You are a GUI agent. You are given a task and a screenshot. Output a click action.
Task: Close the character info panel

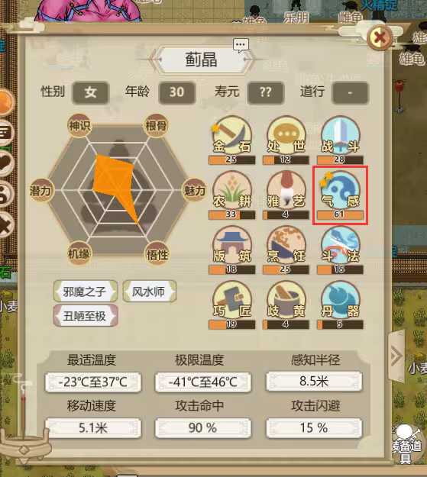tap(380, 37)
